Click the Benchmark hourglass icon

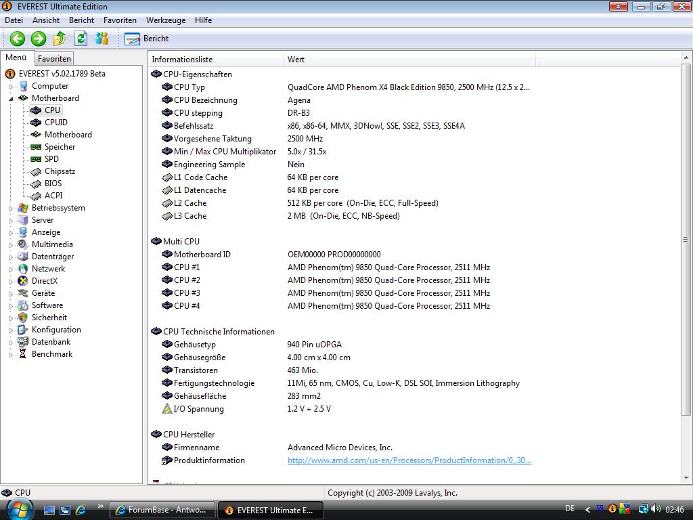coord(22,354)
